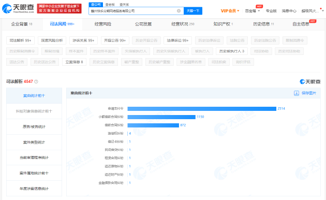The image size is (326, 200).
Task: Open the user account dropdown arrow
Action: point(323,11)
